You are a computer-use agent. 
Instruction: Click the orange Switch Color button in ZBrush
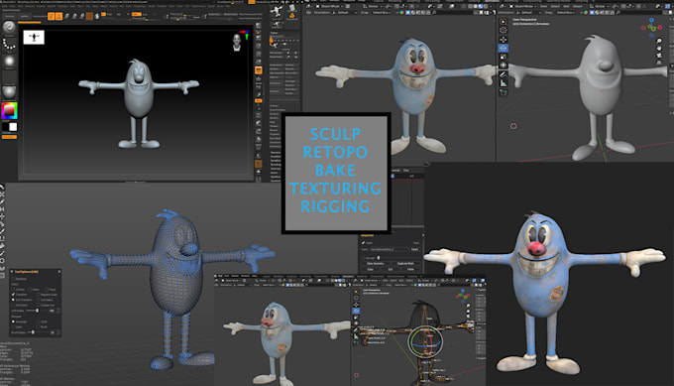click(9, 137)
